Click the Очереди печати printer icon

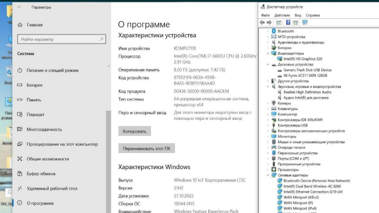click(274, 148)
